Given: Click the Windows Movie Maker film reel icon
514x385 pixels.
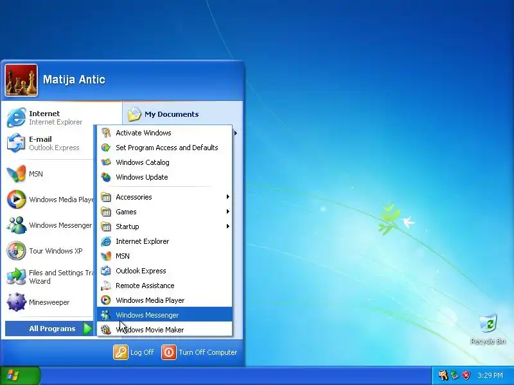Looking at the screenshot, I should [106, 330].
